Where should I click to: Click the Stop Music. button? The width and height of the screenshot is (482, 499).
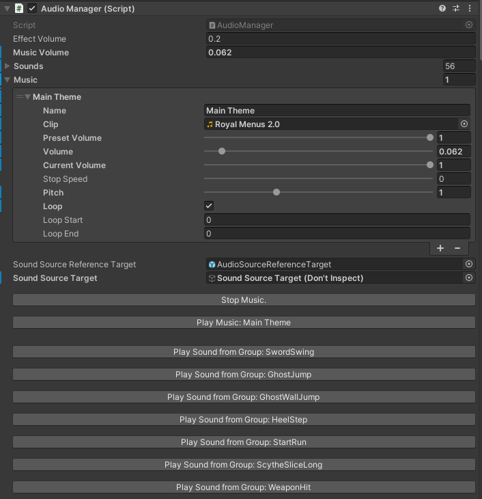(x=244, y=300)
